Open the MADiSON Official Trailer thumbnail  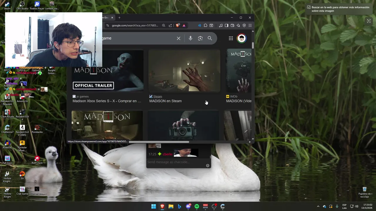pyautogui.click(x=108, y=71)
